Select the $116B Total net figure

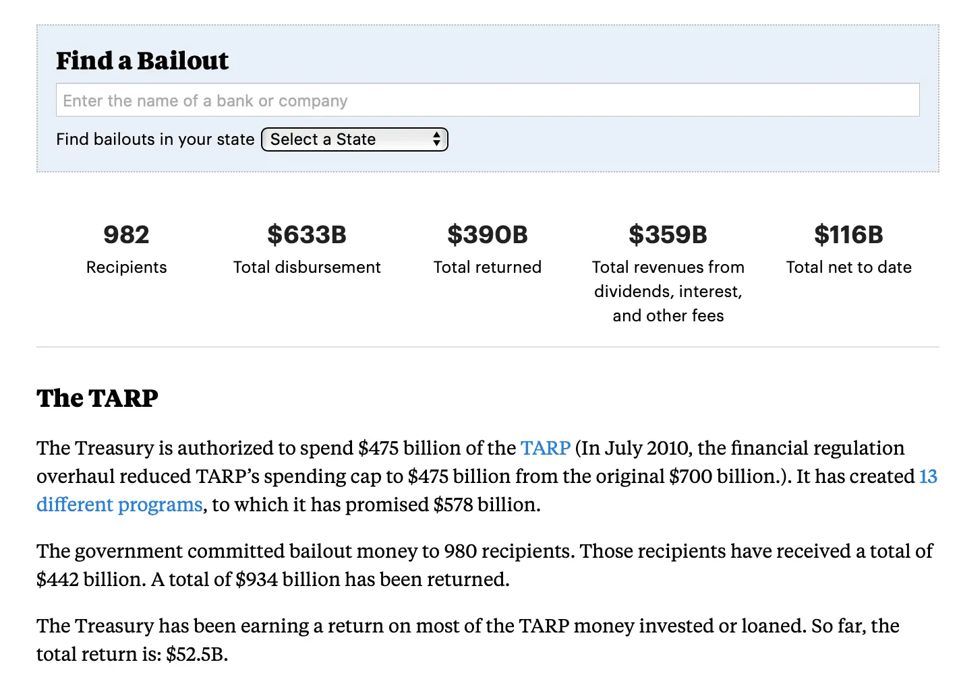848,235
